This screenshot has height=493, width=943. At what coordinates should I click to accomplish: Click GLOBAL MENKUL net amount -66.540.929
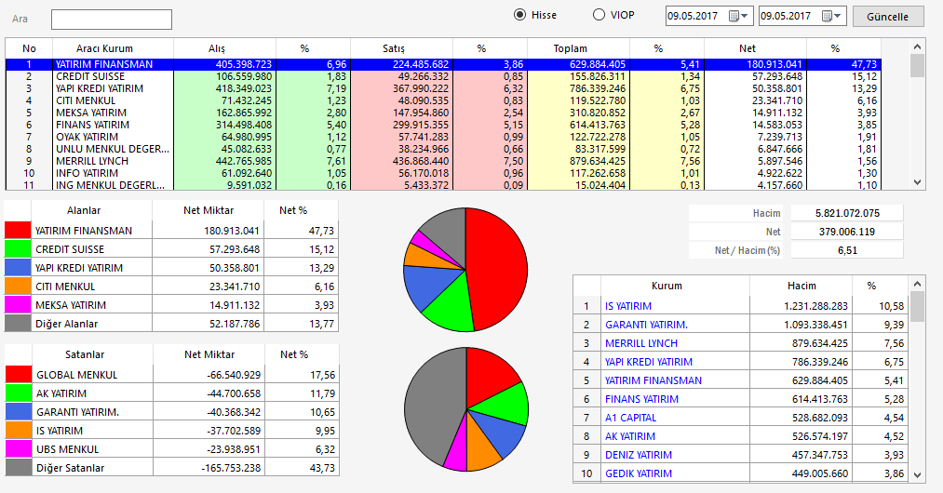pos(234,375)
